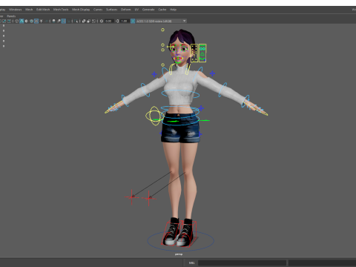This screenshot has width=356, height=267.
Task: Toggle Use All Lights icon
Action: [x=41, y=21]
